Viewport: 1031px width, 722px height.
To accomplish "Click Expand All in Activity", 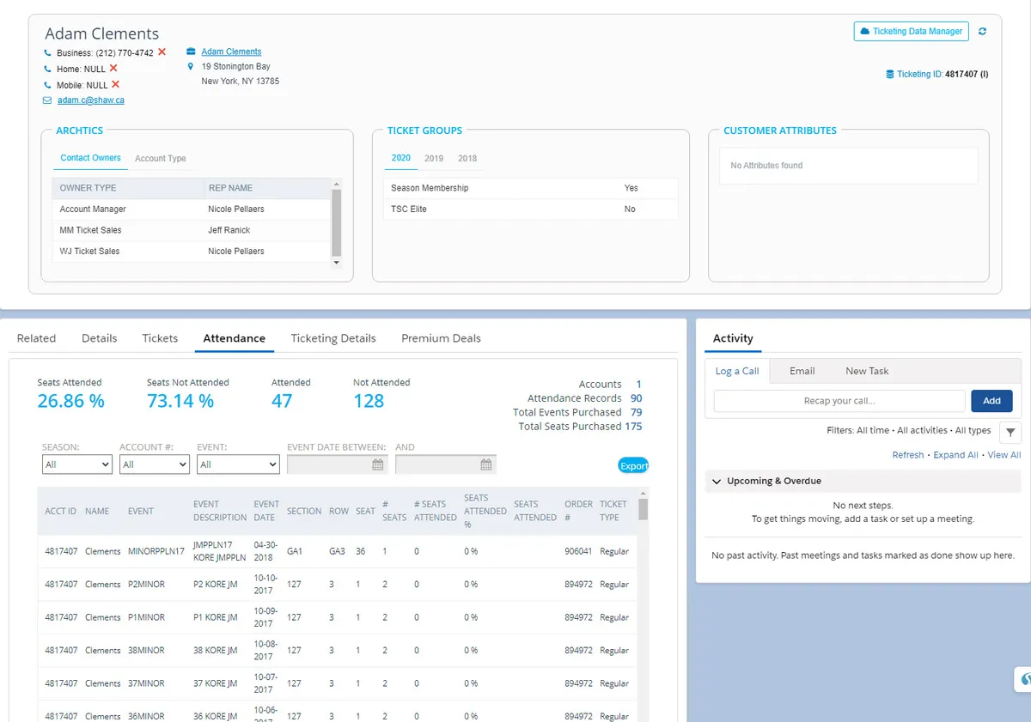I will (955, 455).
